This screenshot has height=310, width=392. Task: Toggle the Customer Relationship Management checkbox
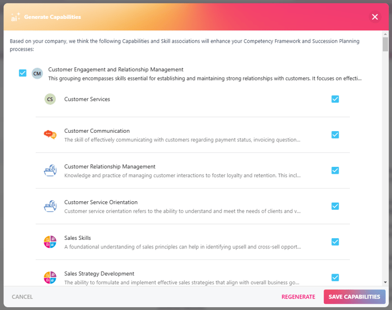335,170
